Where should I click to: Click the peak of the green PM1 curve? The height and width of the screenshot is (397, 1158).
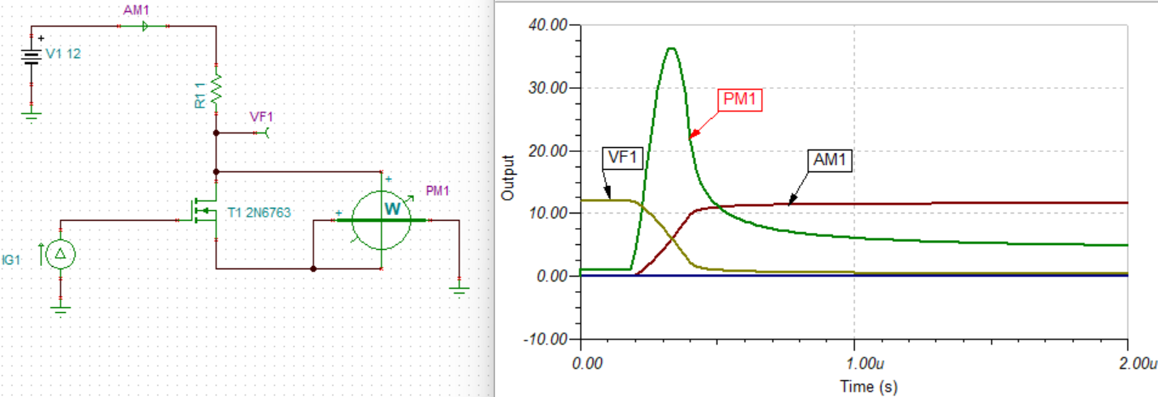click(671, 49)
